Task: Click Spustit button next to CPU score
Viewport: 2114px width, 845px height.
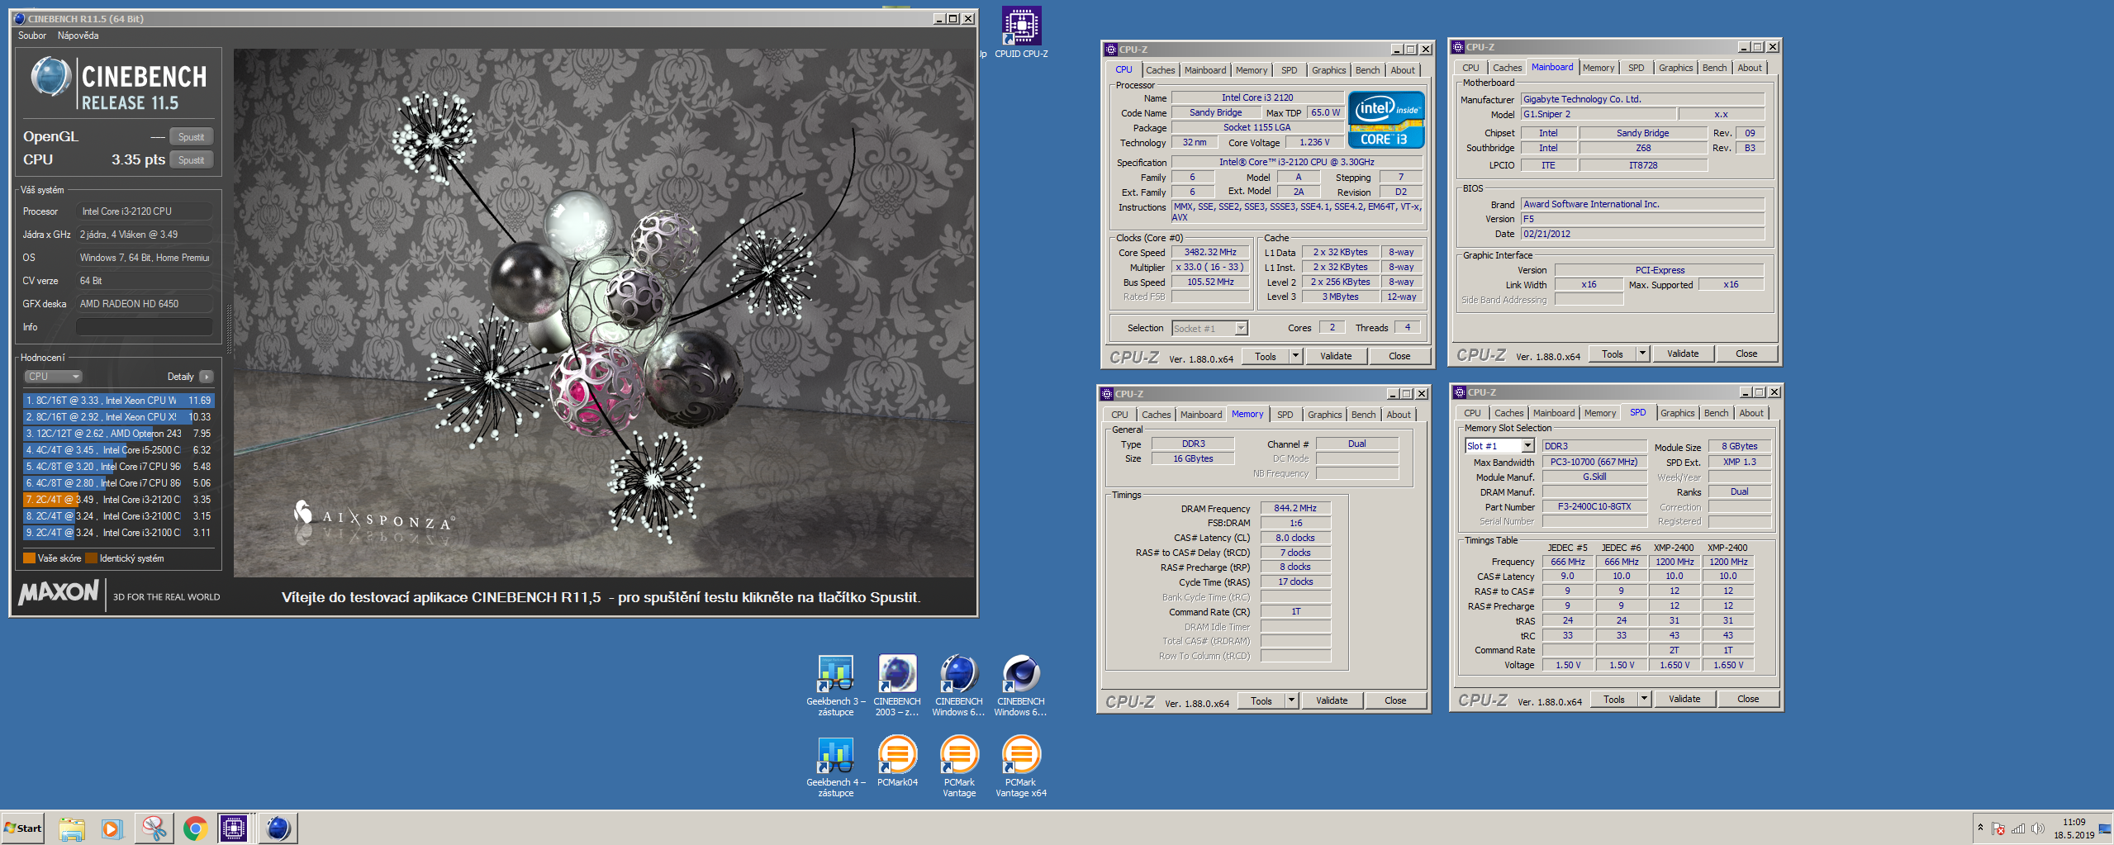Action: pos(192,160)
